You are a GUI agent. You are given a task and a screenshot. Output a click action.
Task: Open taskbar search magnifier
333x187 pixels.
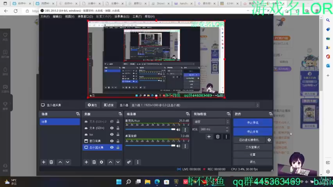129,182
